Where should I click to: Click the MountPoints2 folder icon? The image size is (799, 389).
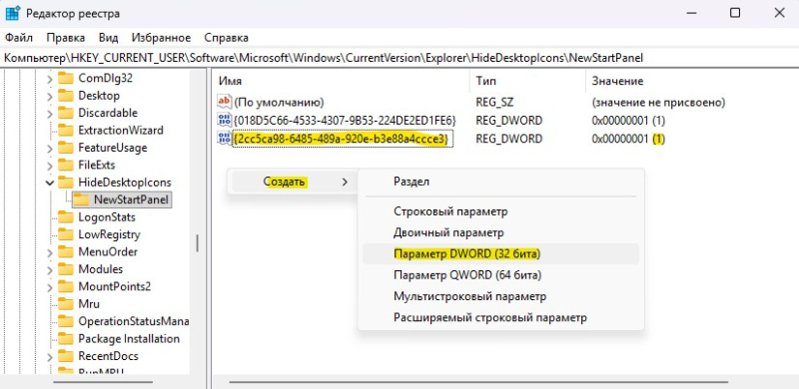click(66, 286)
